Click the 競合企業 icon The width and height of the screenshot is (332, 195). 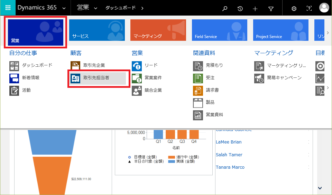[137, 91]
